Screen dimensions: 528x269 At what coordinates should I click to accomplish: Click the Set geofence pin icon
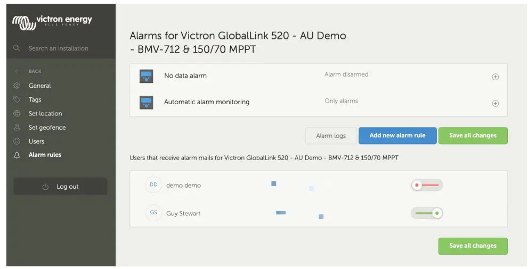point(17,128)
